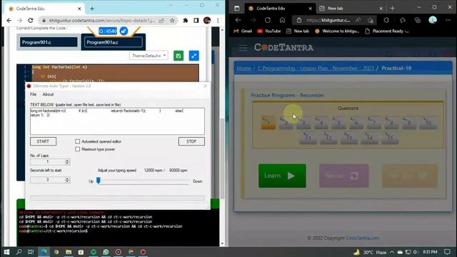Select question 5 in Questions panel
This screenshot has width=457, height=257.
click(x=338, y=123)
